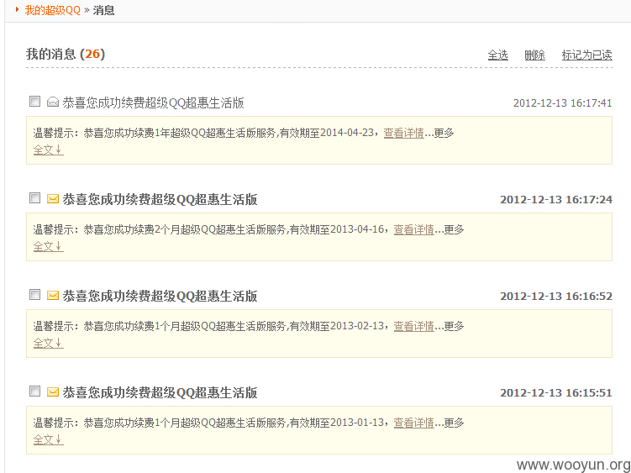Tick the checkbox of the 16:16:52 message
The width and height of the screenshot is (631, 473).
pyautogui.click(x=35, y=295)
